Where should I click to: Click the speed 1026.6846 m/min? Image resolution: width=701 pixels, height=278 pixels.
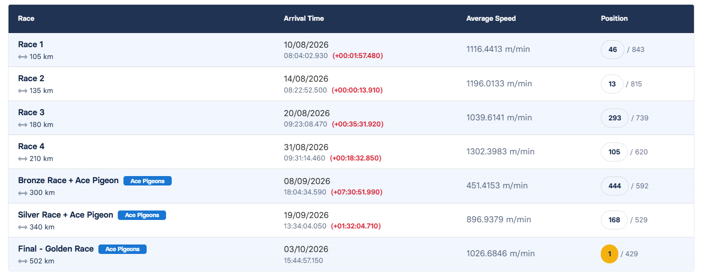pyautogui.click(x=500, y=253)
